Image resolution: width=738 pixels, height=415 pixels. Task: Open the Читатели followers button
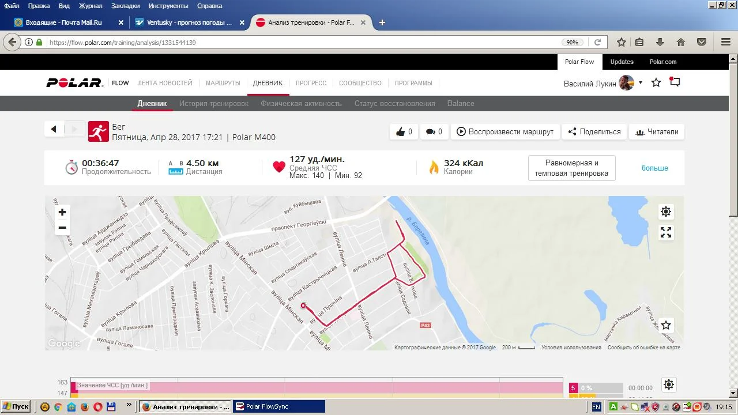(657, 131)
